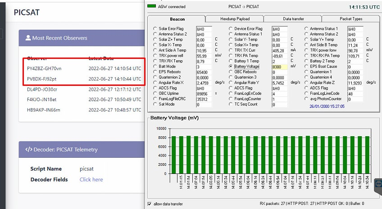Click the HTTP POST OK: 0 status entry
The width and height of the screenshot is (382, 209).
pos(332,204)
